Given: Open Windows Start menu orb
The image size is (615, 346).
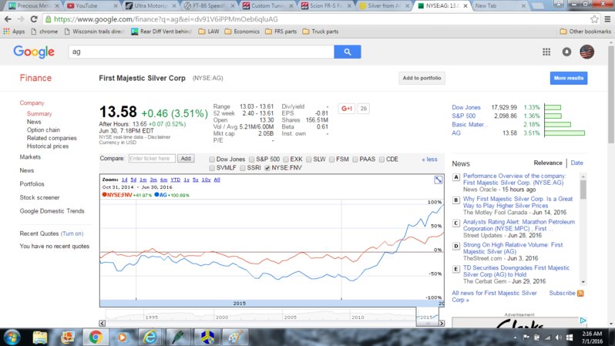Looking at the screenshot, I should click(x=12, y=338).
